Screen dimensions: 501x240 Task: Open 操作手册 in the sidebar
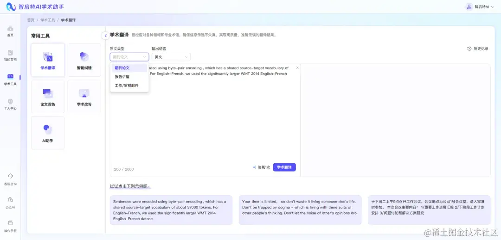(x=10, y=226)
